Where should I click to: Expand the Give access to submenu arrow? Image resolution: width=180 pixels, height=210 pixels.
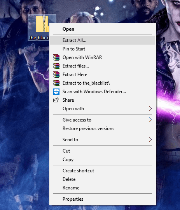[x=150, y=120]
